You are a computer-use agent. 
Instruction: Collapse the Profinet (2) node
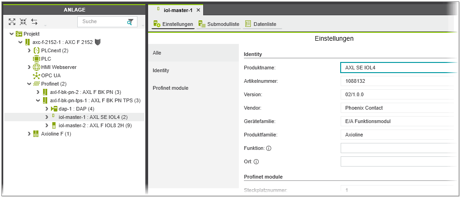29,84
